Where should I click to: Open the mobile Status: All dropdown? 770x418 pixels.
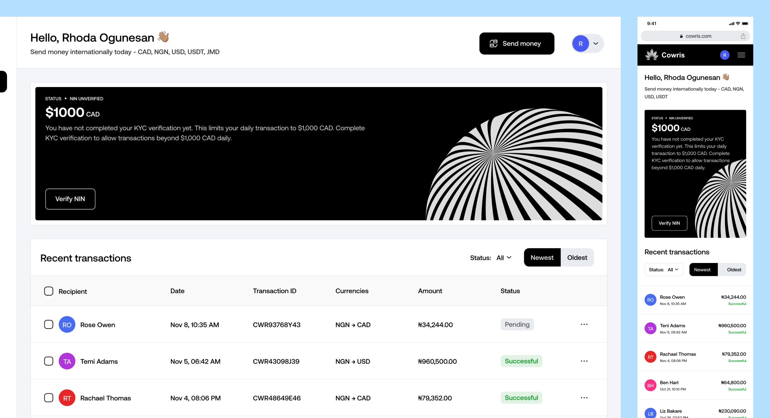[x=664, y=270]
